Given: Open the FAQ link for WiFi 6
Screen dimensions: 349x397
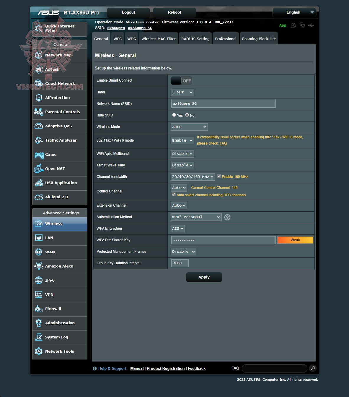Looking at the screenshot, I should coord(223,143).
